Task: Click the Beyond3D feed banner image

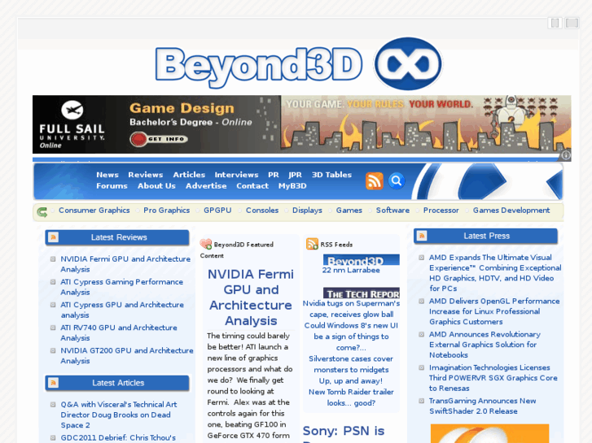Action: (362, 259)
